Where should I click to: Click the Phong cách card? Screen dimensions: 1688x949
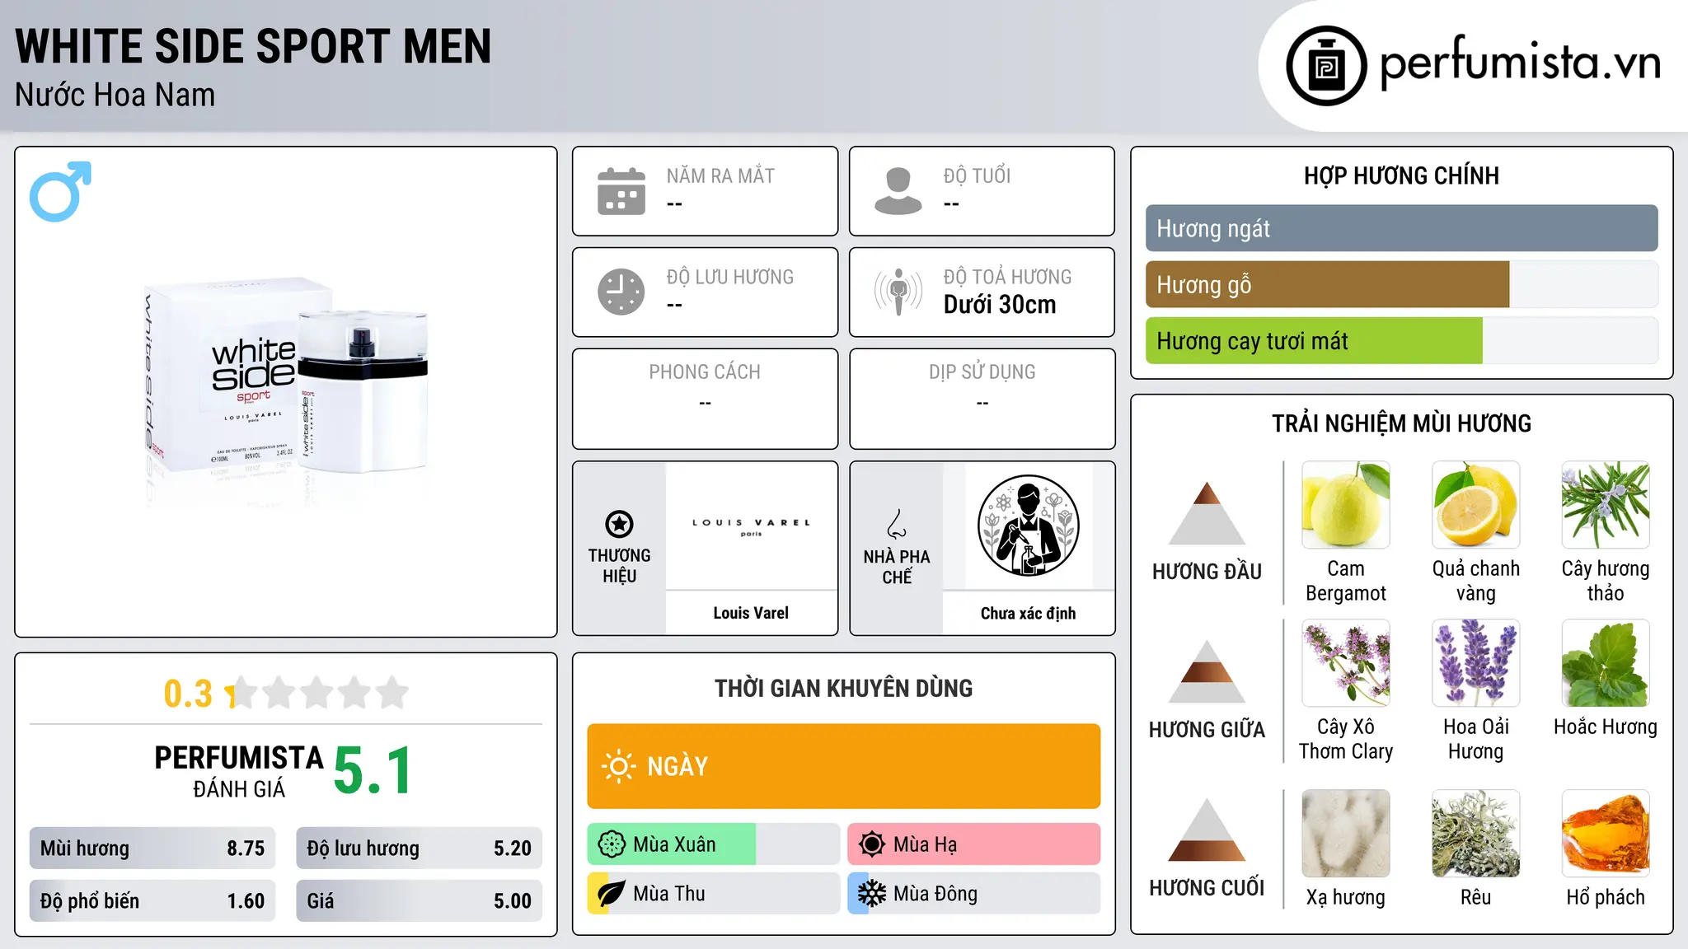pyautogui.click(x=705, y=399)
